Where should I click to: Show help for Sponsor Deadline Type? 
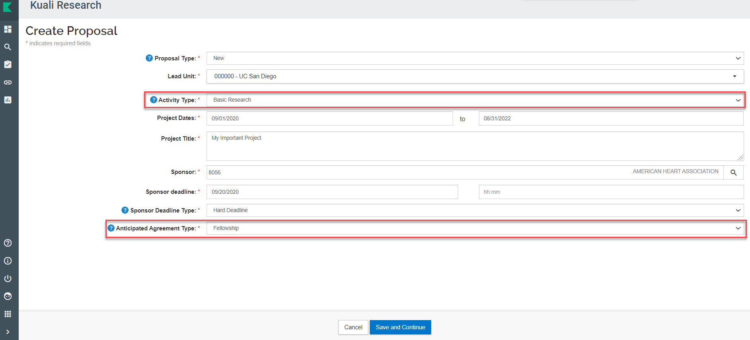[125, 210]
